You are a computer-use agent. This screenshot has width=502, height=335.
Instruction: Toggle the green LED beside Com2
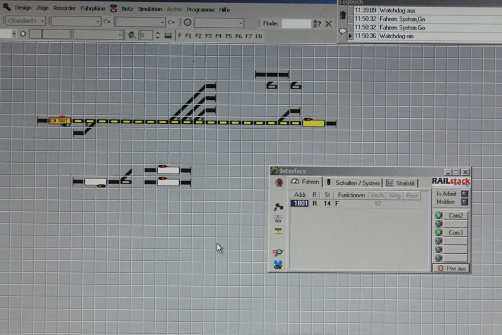coord(439,216)
